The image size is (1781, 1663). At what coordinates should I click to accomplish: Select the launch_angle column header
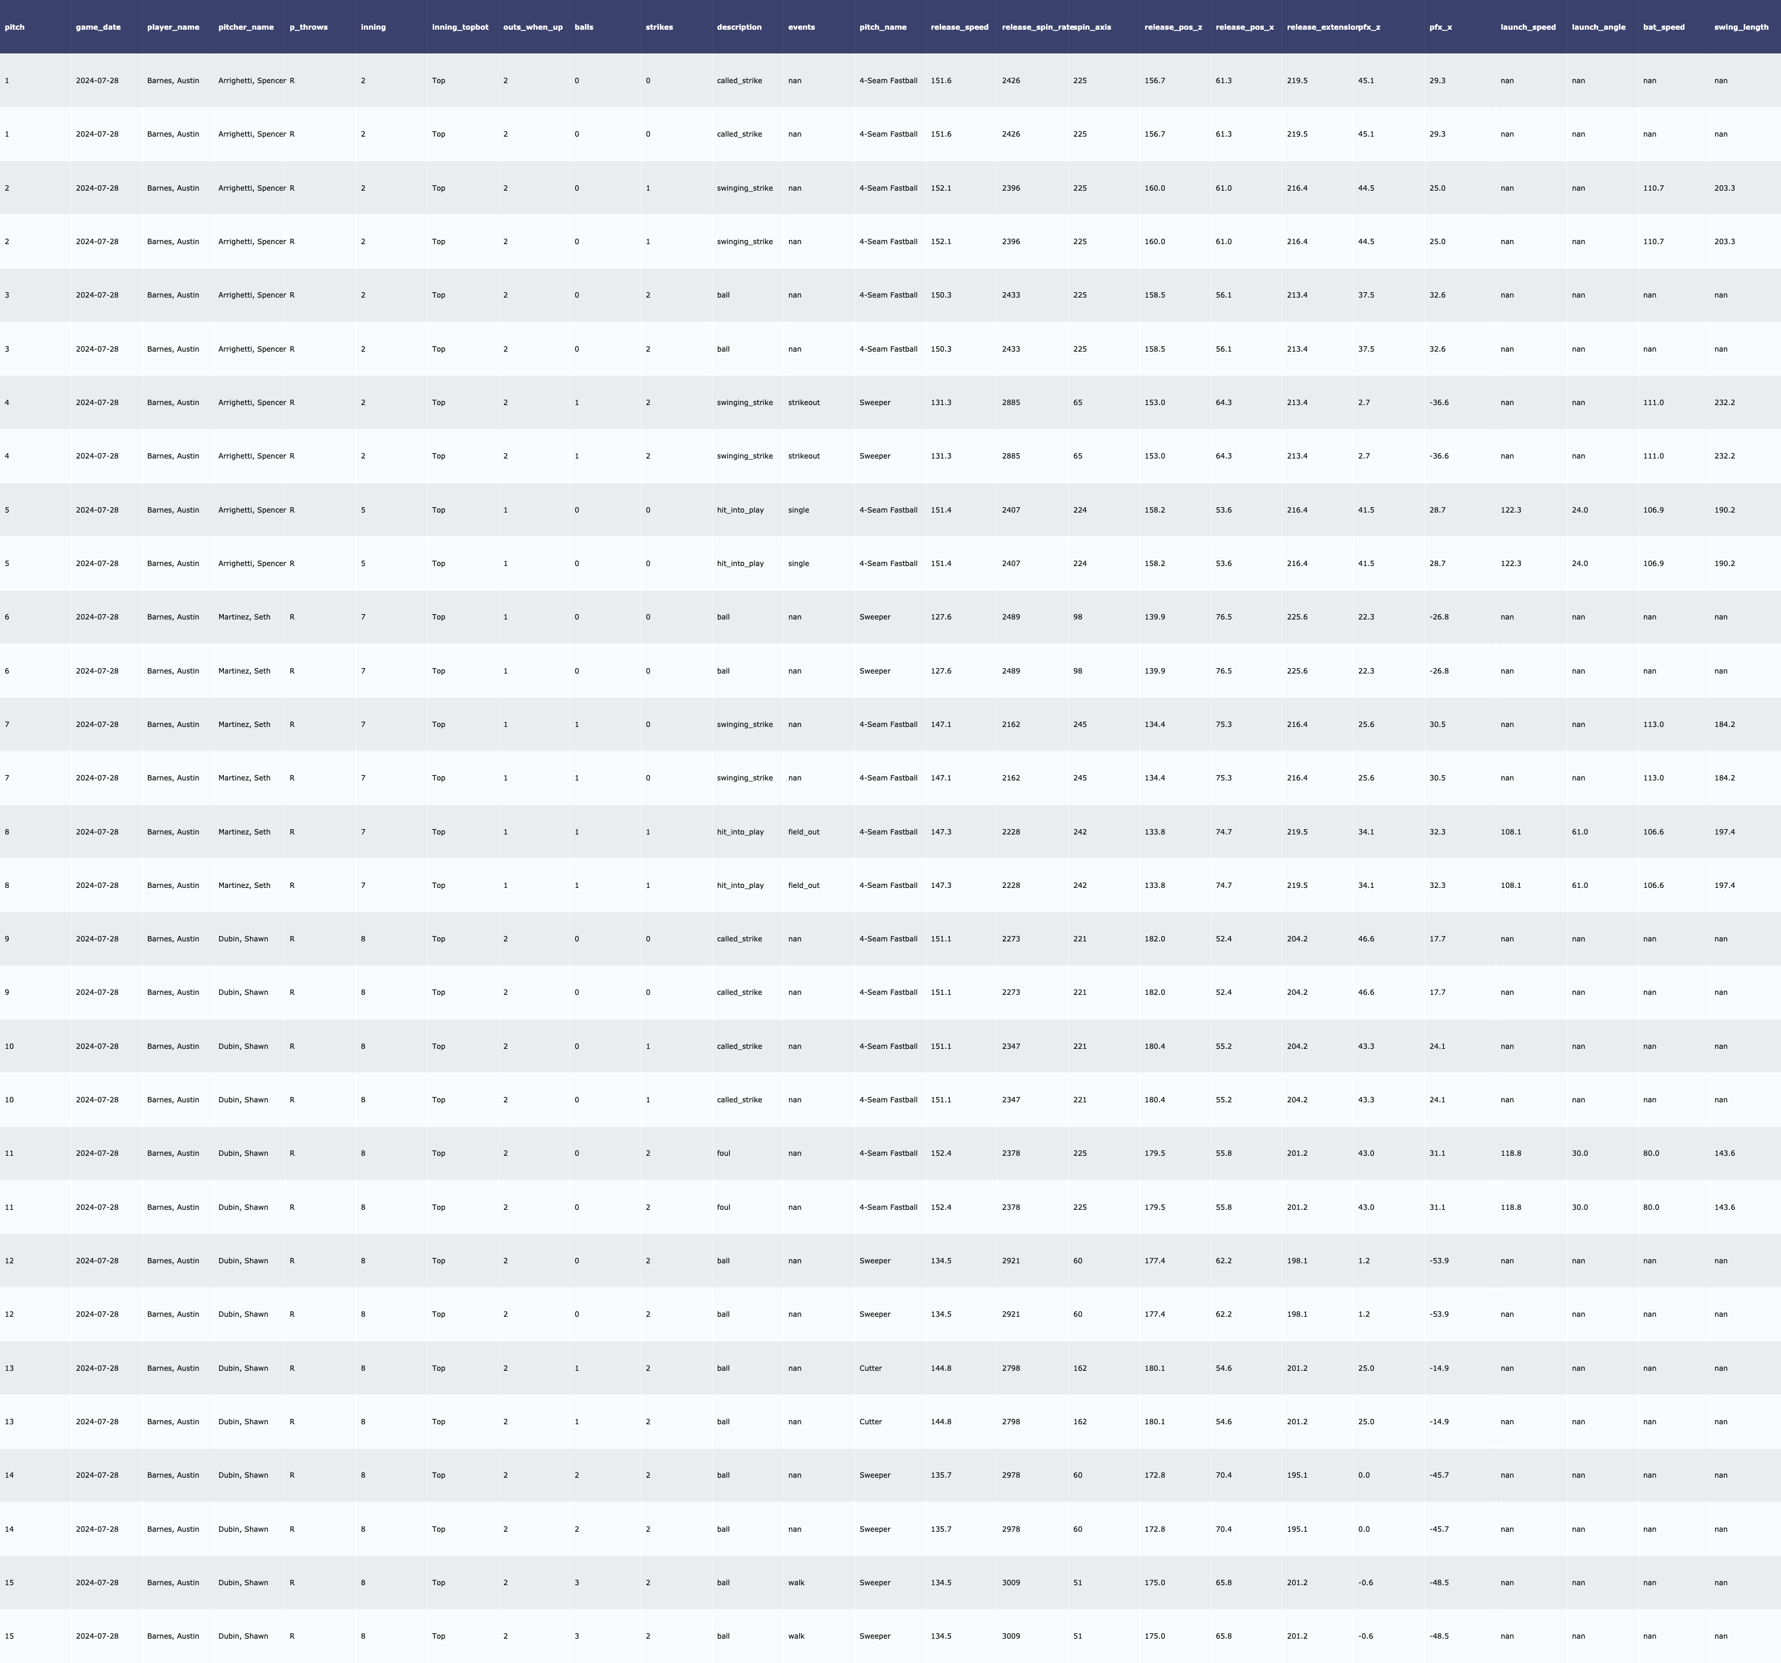pos(1598,27)
